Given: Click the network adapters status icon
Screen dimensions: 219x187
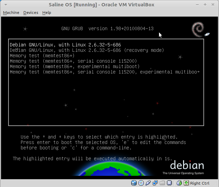Looking at the screenshot, I should [155, 183].
